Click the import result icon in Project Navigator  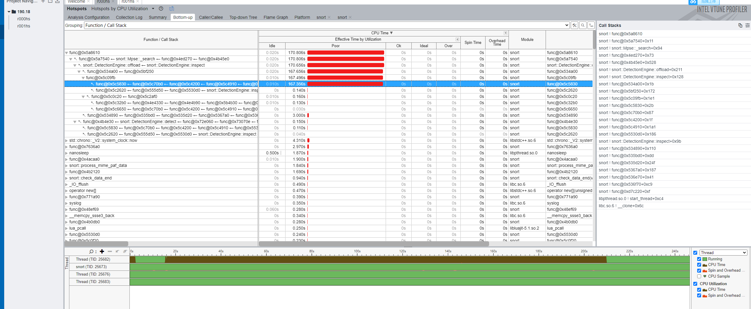coord(57,1)
